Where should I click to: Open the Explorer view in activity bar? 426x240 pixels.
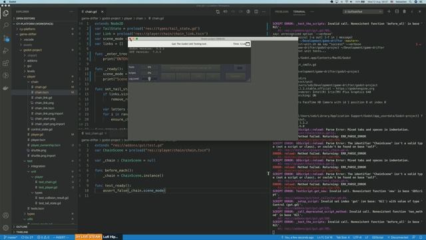click(5, 13)
